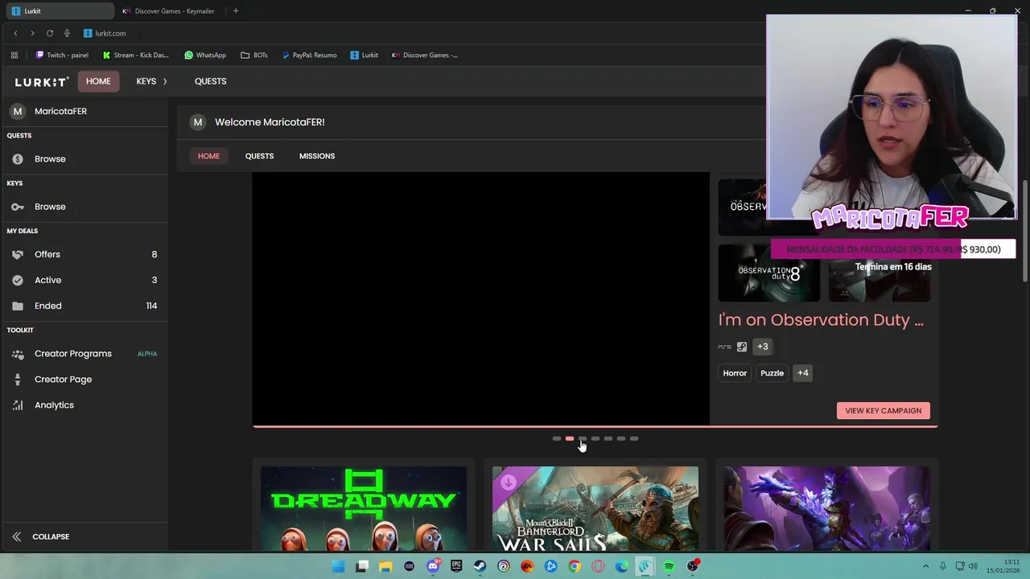Select the HOME item in top navigation

click(98, 81)
